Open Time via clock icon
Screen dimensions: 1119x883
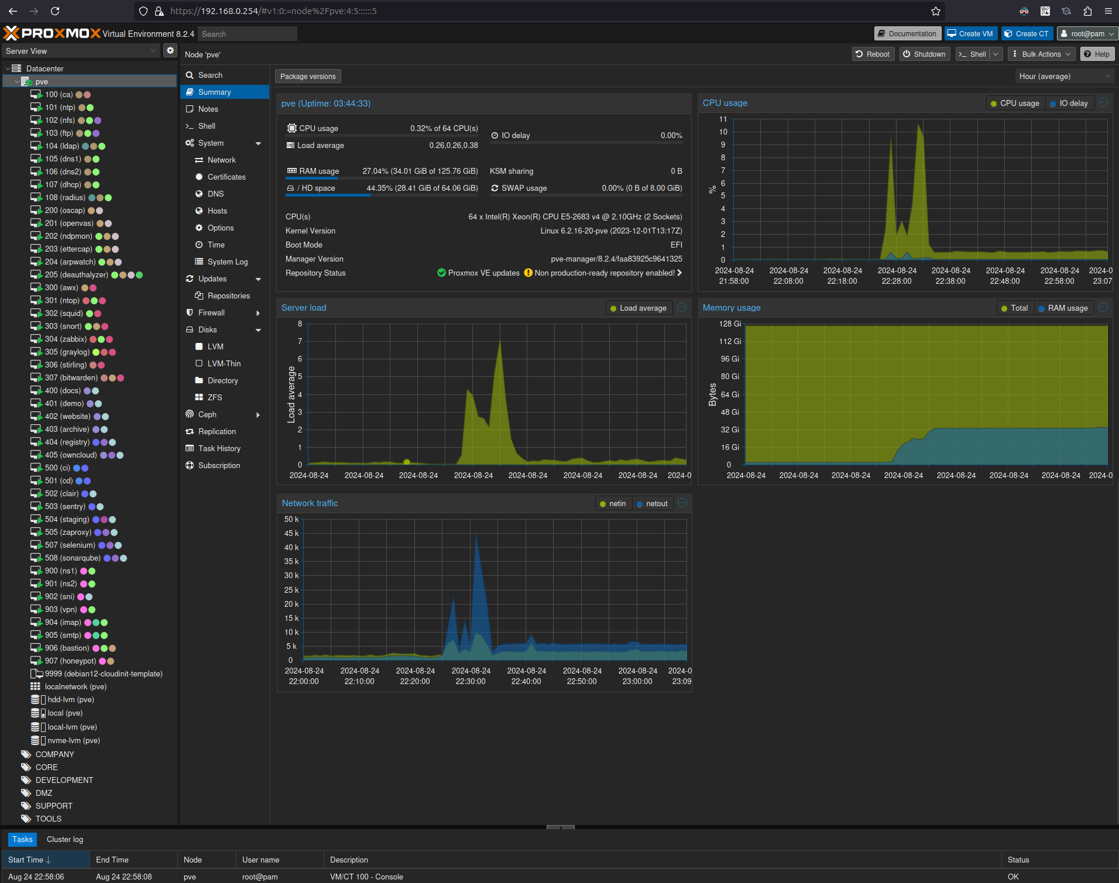tap(199, 245)
